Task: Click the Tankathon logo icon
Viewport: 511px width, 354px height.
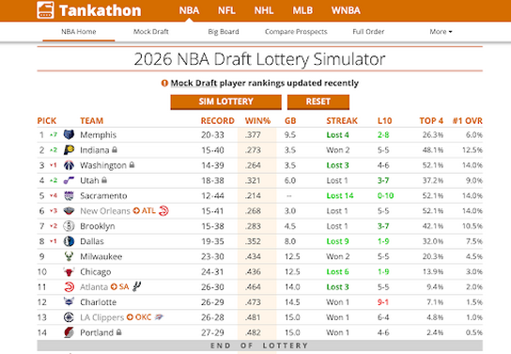Action: [x=45, y=9]
